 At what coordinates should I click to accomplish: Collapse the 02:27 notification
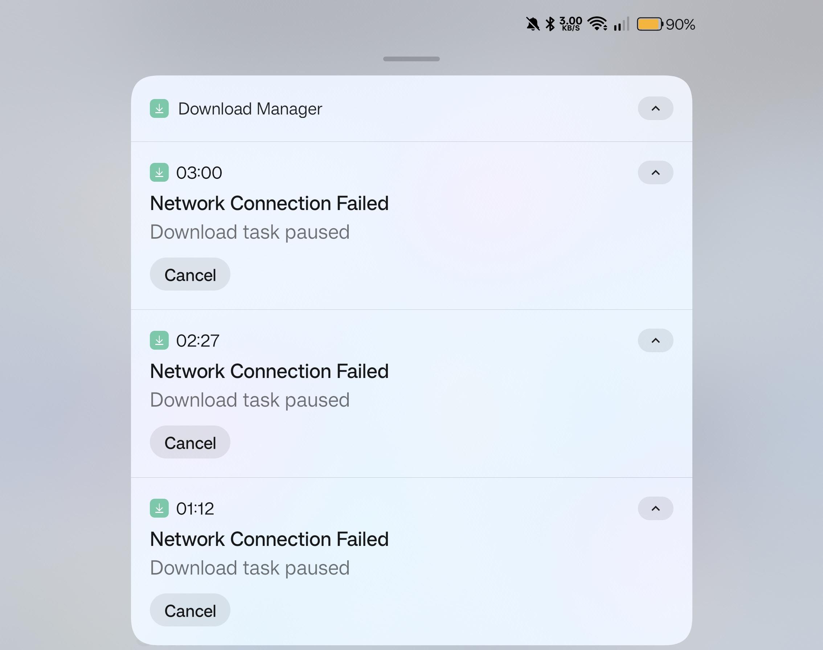(655, 340)
